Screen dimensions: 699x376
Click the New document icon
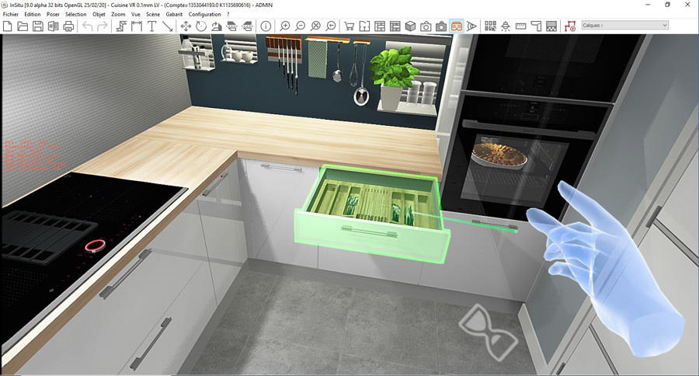click(8, 26)
